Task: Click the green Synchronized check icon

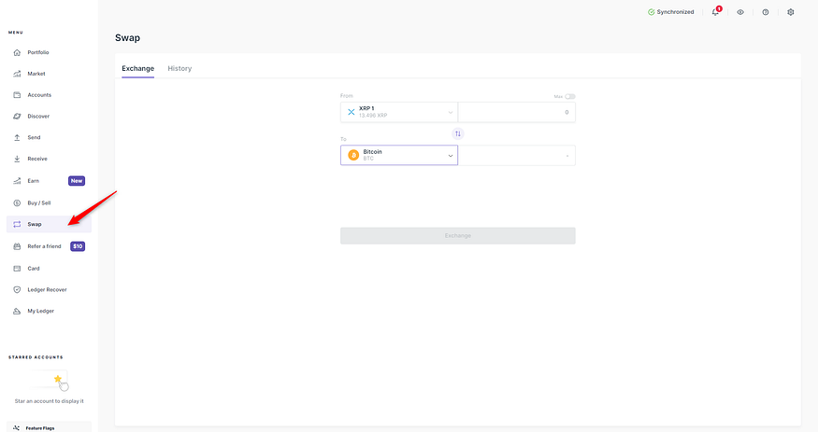Action: (x=651, y=12)
